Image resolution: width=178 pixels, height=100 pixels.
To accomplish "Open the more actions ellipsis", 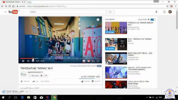I will click(x=42, y=81).
